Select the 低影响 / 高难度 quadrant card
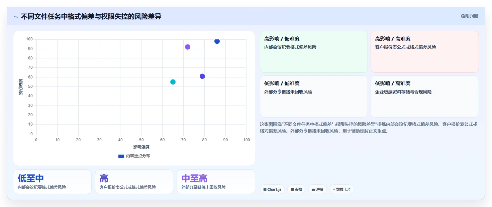Viewport: 492px width, 207px height. [x=425, y=96]
